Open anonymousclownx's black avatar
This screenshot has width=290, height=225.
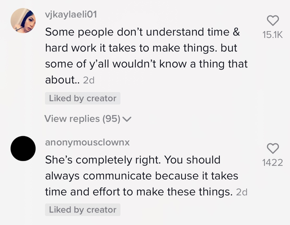tap(23, 148)
